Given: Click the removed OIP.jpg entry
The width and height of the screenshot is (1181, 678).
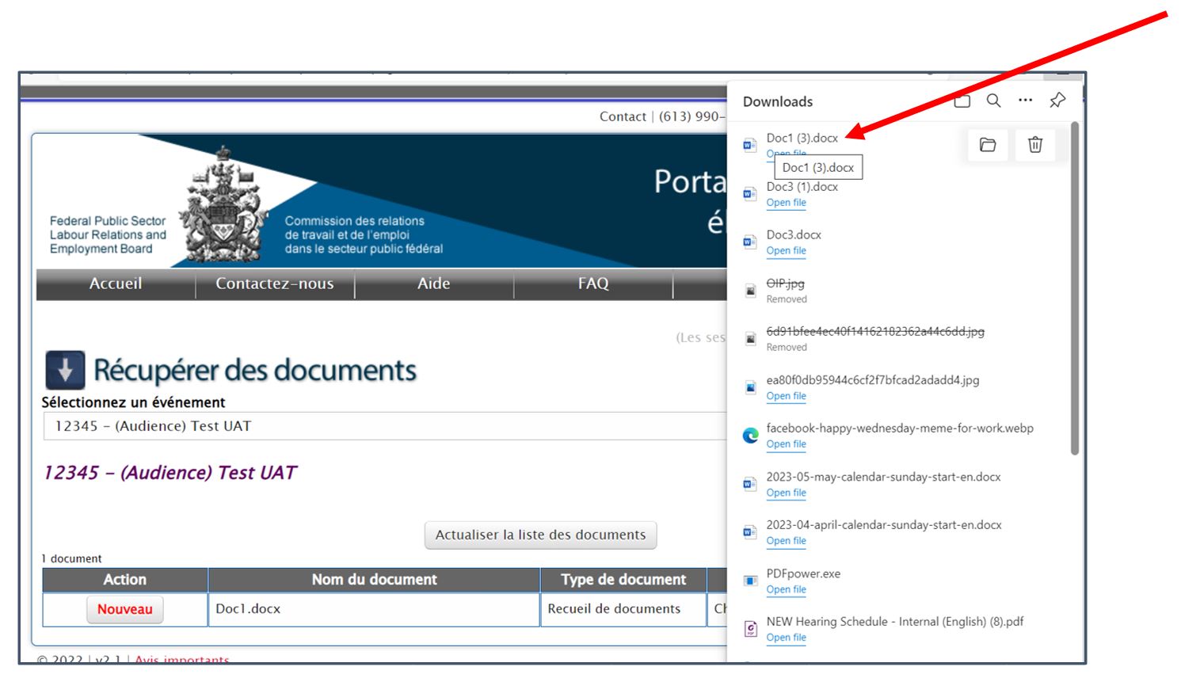Looking at the screenshot, I should tap(785, 284).
